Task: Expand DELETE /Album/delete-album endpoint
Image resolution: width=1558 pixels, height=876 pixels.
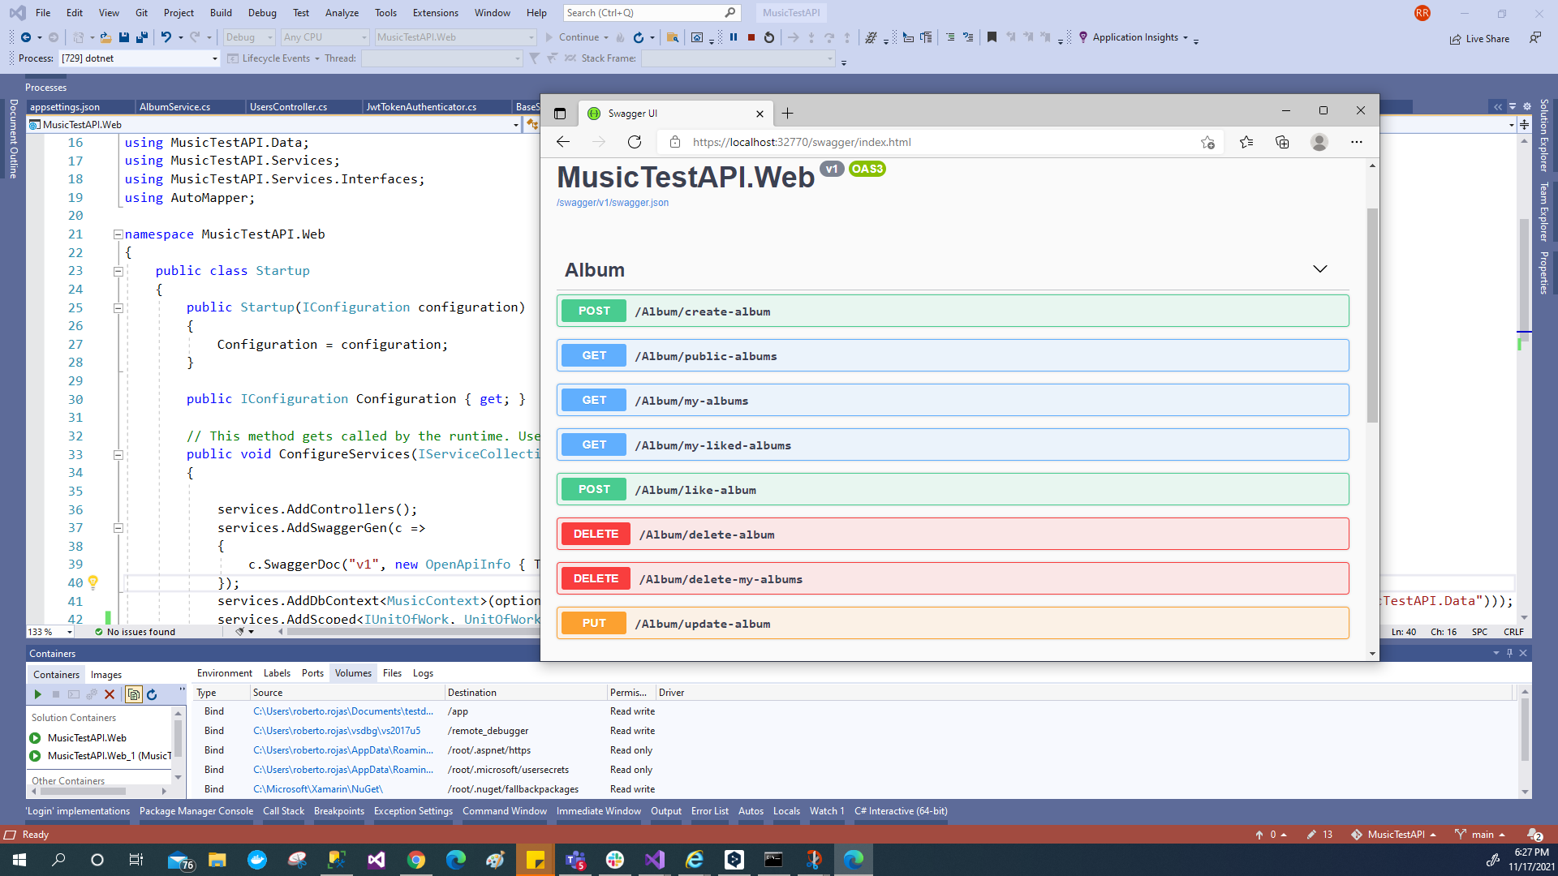Action: point(953,534)
